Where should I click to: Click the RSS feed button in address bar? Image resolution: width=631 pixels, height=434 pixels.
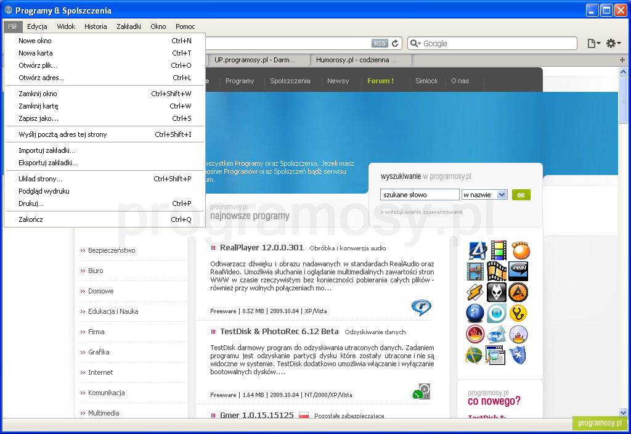click(380, 44)
